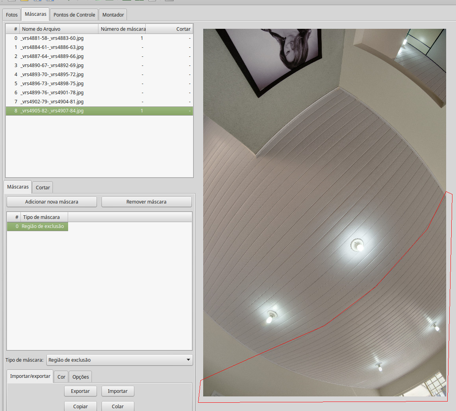The height and width of the screenshot is (411, 456).
Task: Click Adicionar nova máscara button
Action: pos(52,202)
